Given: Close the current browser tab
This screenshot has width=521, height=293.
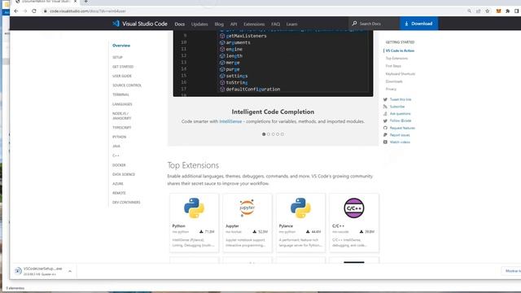Looking at the screenshot, I should [76, 2].
